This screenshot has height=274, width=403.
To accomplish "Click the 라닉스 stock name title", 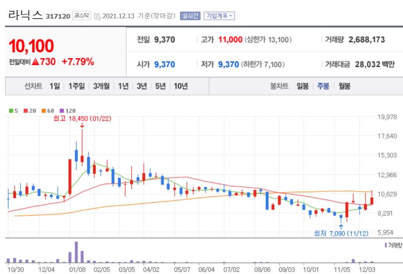I will 26,15.
